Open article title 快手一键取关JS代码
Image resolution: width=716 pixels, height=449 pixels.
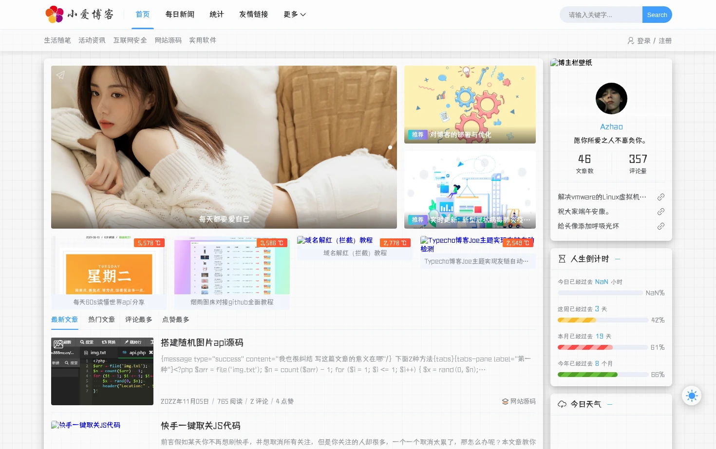tap(201, 426)
